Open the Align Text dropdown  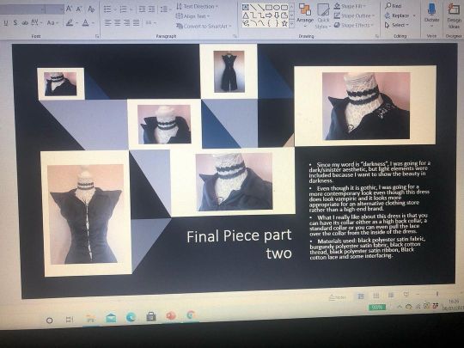pos(193,16)
